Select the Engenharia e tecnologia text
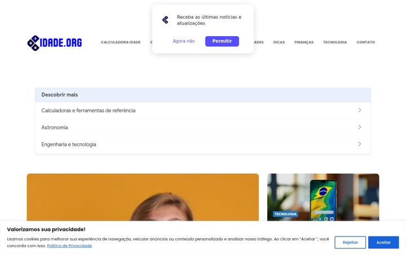406x254 pixels. coord(69,144)
